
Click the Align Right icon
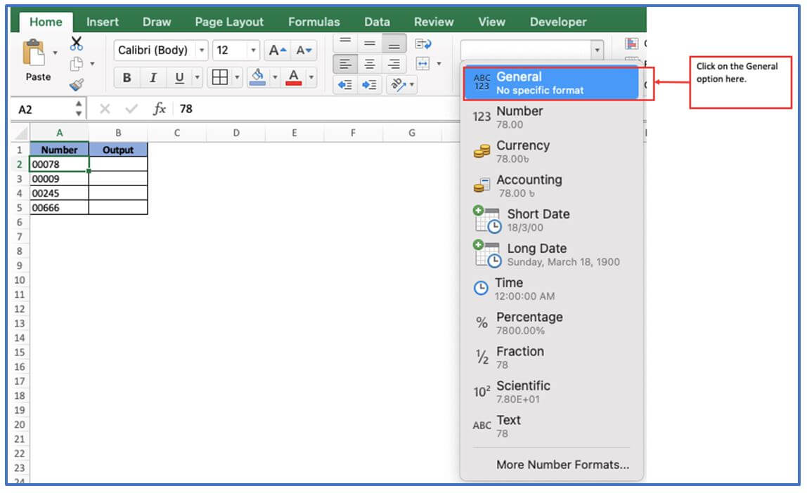(394, 65)
